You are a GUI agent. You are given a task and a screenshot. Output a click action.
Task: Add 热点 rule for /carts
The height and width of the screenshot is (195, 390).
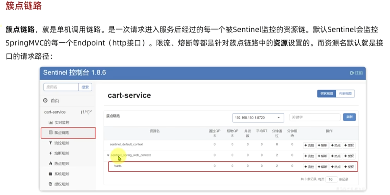336,167
